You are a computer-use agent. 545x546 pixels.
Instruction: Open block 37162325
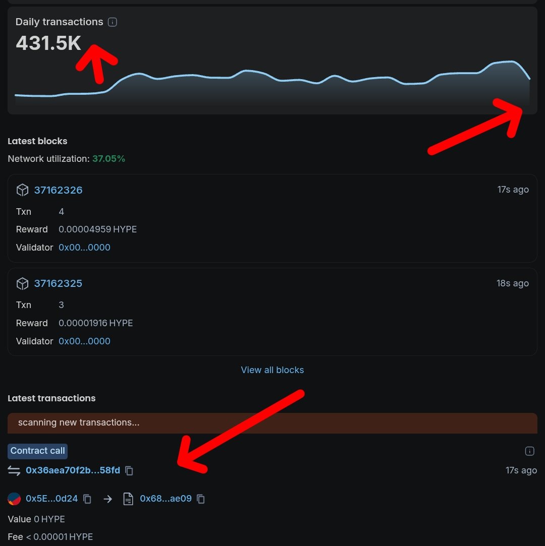pyautogui.click(x=58, y=283)
